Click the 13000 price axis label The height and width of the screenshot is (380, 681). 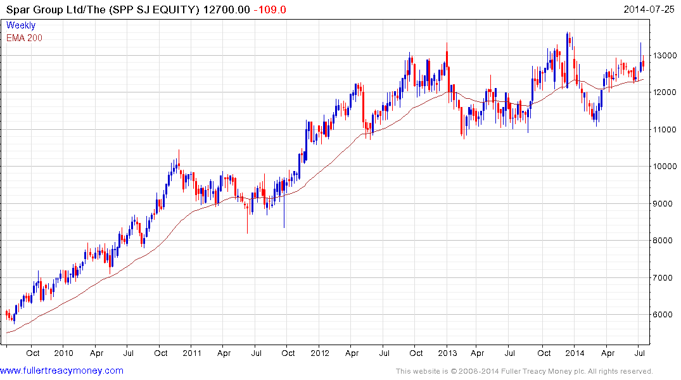(x=665, y=55)
